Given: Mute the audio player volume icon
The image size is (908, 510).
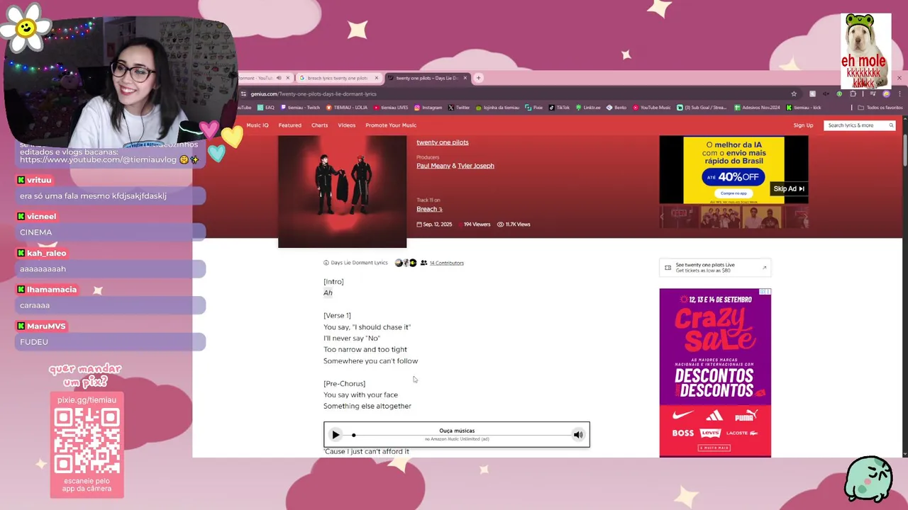Looking at the screenshot, I should [x=578, y=435].
